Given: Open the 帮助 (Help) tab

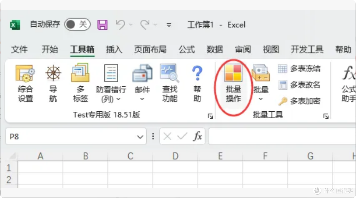Looking at the screenshot, I should pos(343,49).
